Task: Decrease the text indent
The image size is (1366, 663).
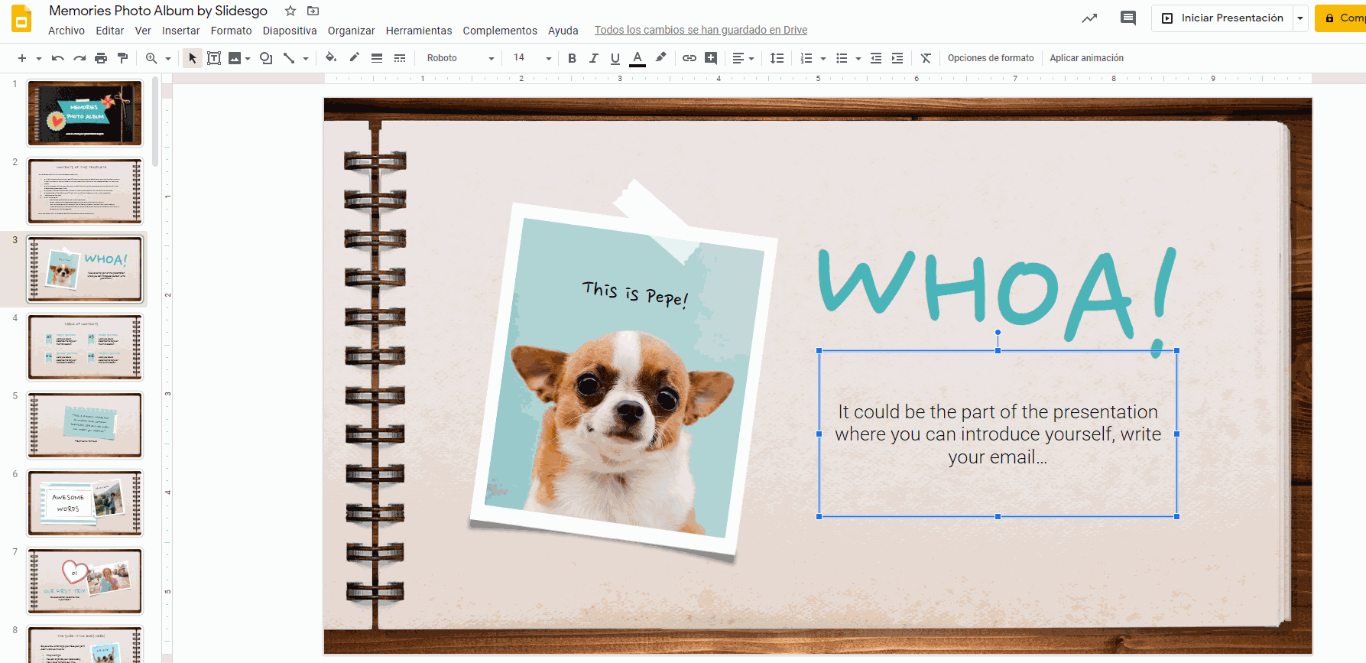Action: (x=876, y=58)
